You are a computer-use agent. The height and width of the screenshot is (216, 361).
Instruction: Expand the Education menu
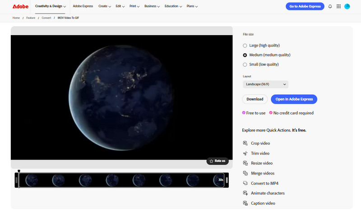pyautogui.click(x=173, y=6)
